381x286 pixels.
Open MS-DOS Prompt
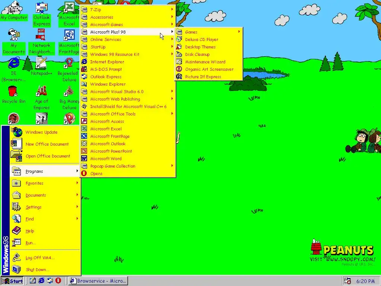click(128, 69)
